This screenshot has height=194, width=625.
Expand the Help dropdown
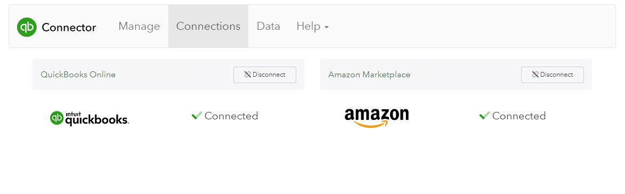point(312,26)
